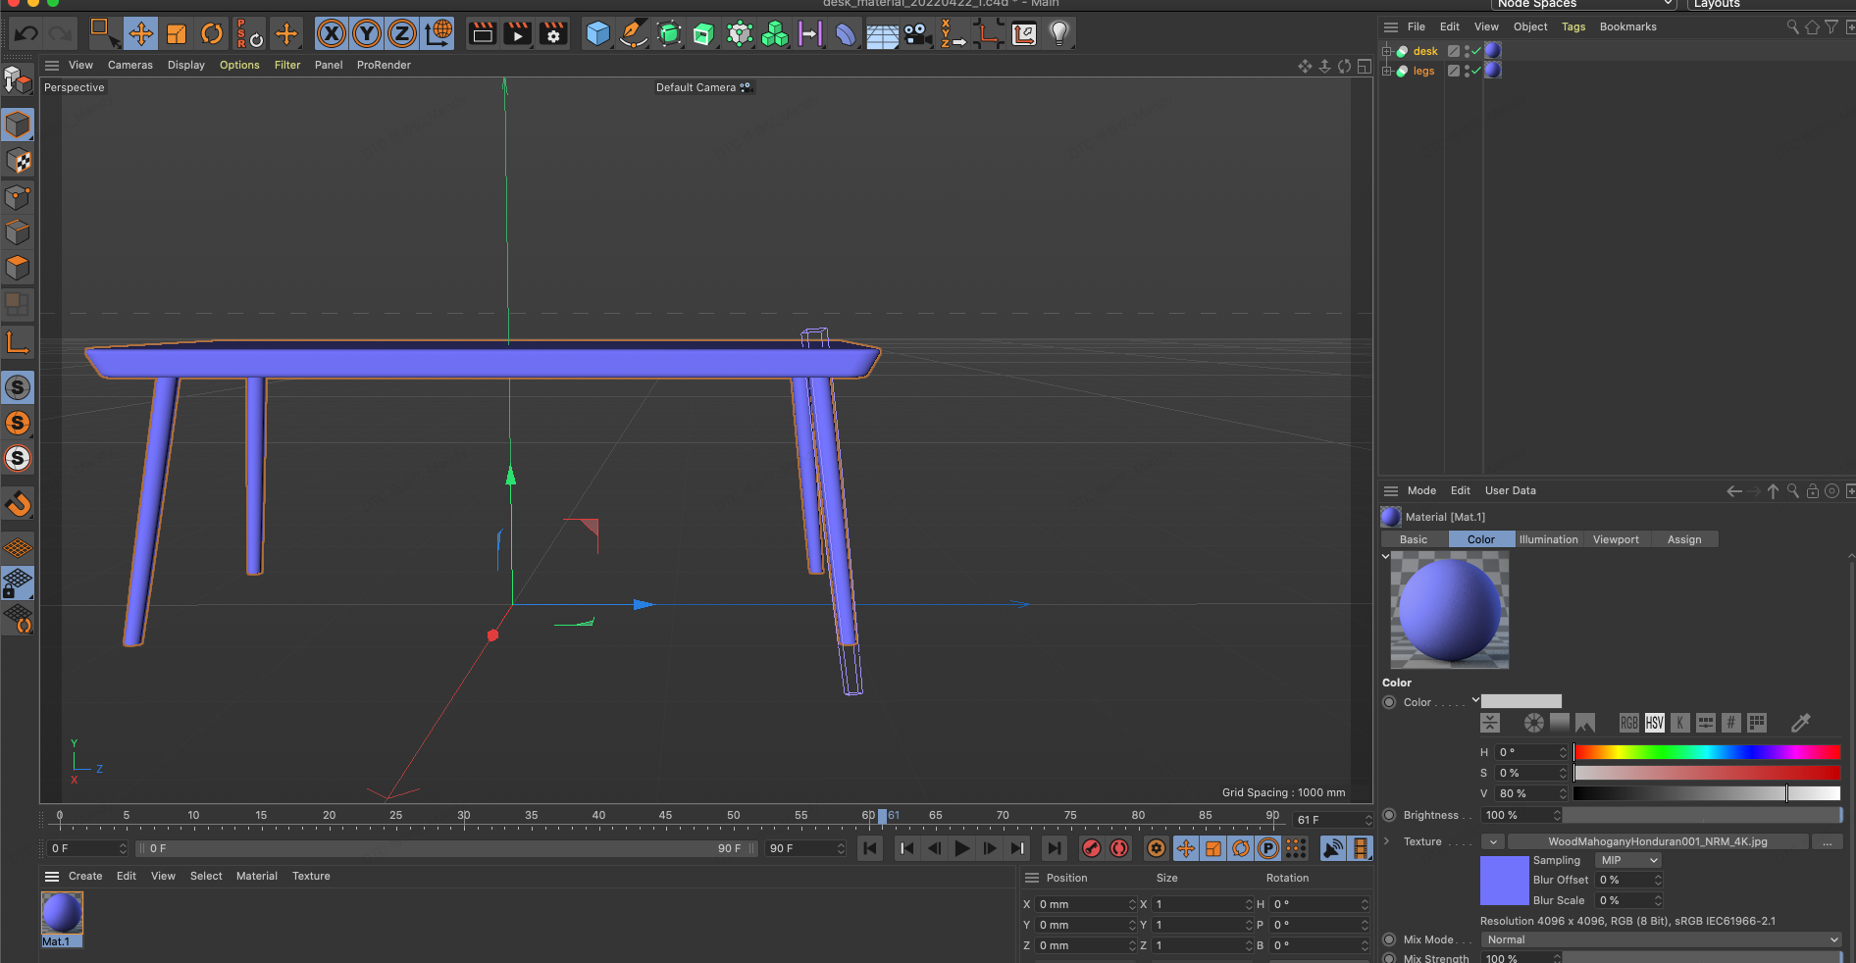
Task: Click the green Extrude generator icon
Action: click(704, 34)
